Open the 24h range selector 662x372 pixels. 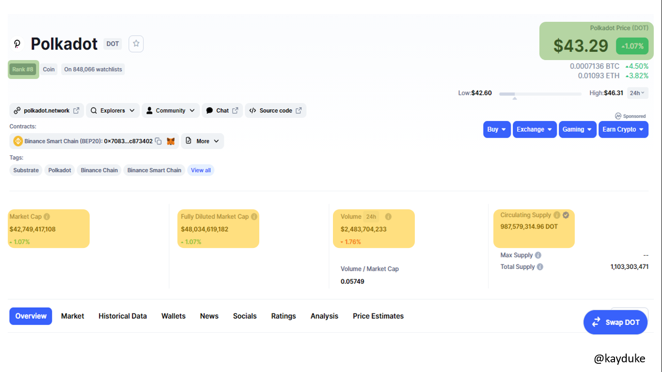[637, 93]
